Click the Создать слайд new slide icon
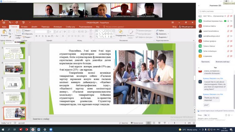235x132 pixels. (18, 32)
